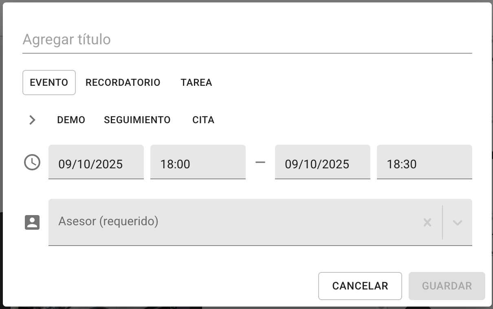Click the advisor person icon
Screen dimensions: 493x309
pos(32,222)
